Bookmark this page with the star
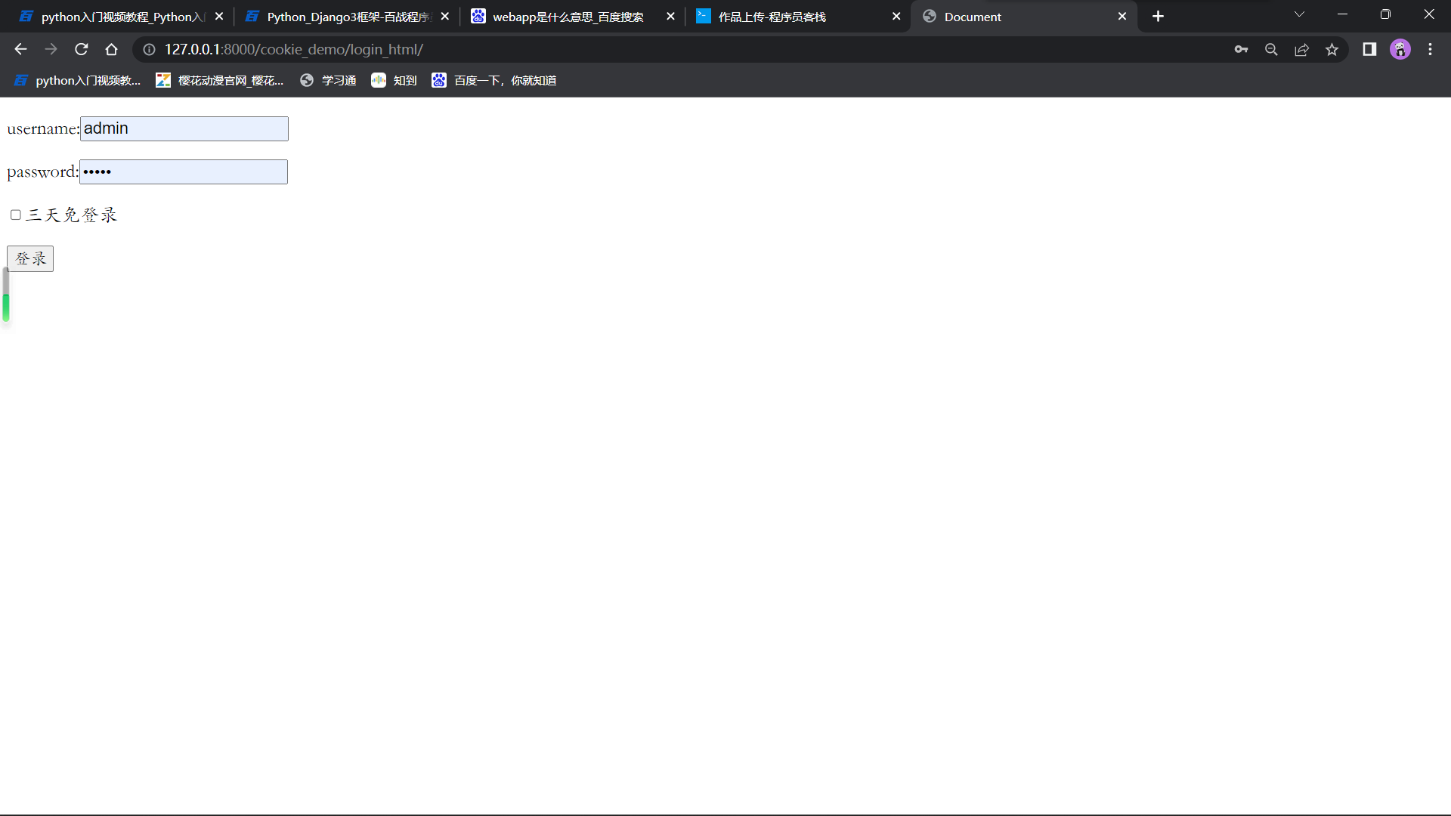The image size is (1451, 816). click(1332, 49)
